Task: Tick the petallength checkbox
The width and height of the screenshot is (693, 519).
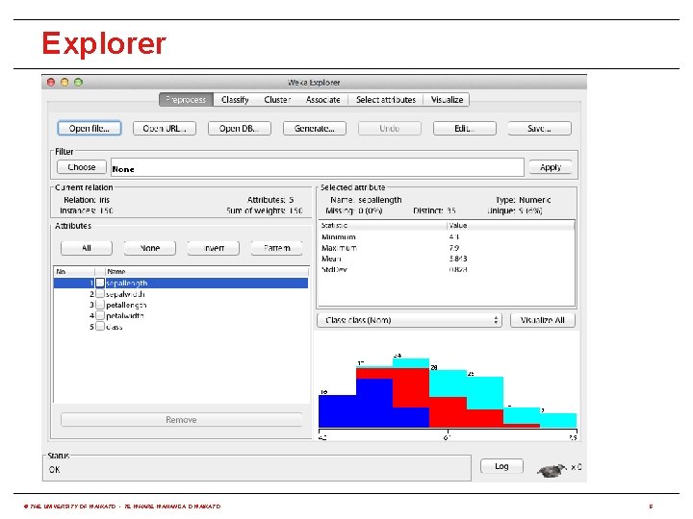Action: (100, 305)
